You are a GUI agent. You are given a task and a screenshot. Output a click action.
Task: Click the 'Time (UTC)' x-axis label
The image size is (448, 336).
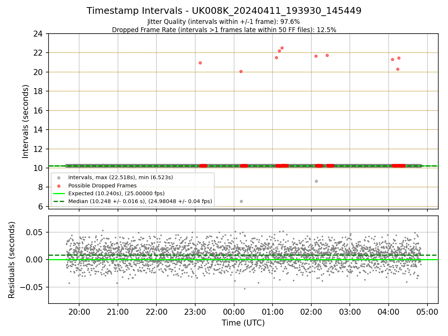pyautogui.click(x=243, y=323)
